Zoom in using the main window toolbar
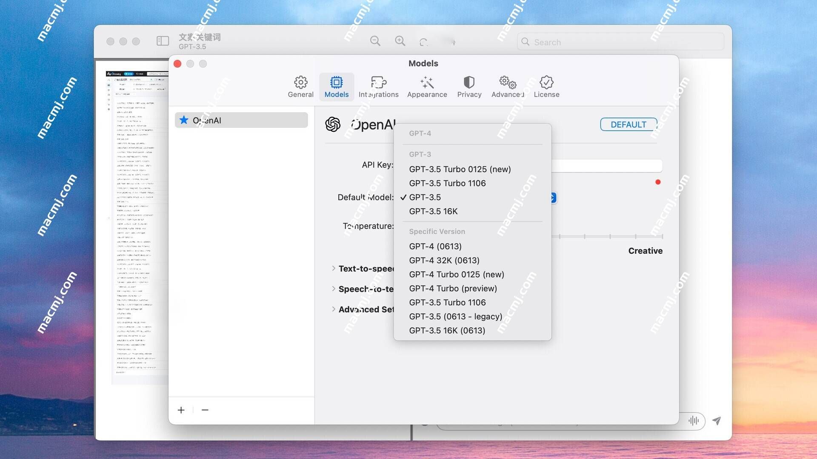This screenshot has width=817, height=459. [400, 41]
